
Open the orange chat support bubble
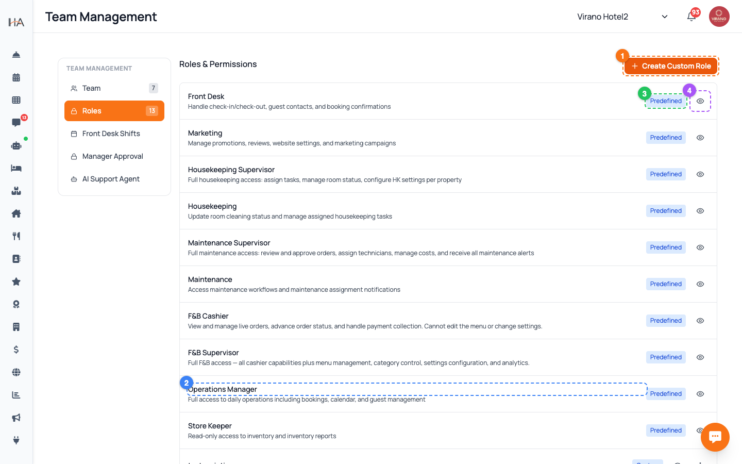tap(715, 437)
